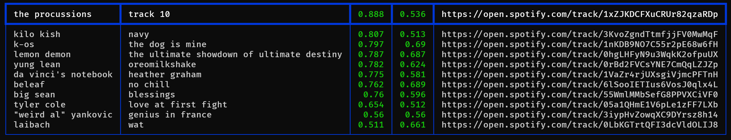Click the artist 'beleaf'

coord(29,85)
